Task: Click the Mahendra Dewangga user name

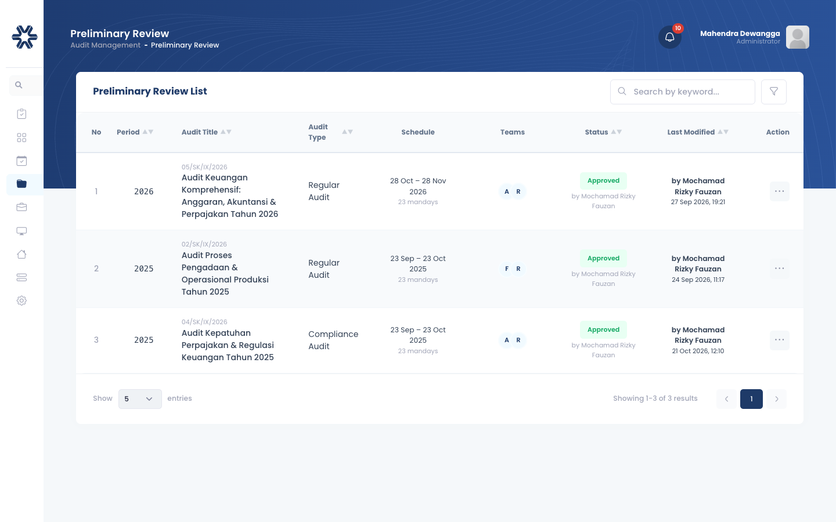Action: tap(740, 34)
